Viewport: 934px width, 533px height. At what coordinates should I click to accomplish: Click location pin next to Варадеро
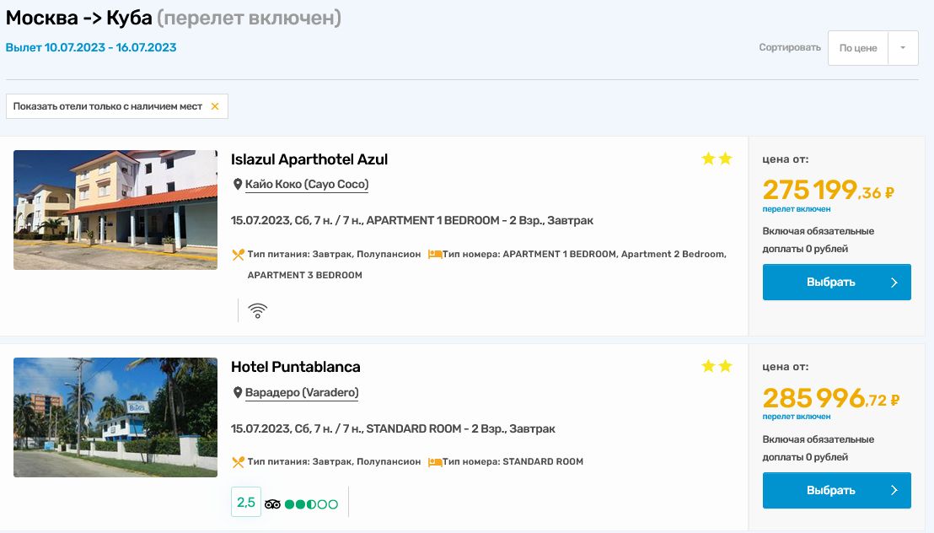(238, 392)
